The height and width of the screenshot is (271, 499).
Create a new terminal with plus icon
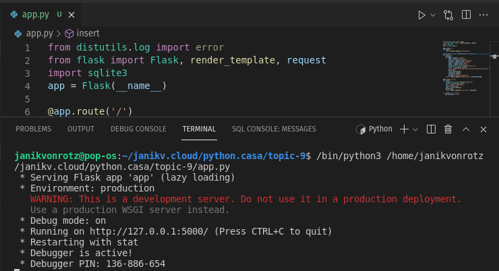(x=404, y=129)
